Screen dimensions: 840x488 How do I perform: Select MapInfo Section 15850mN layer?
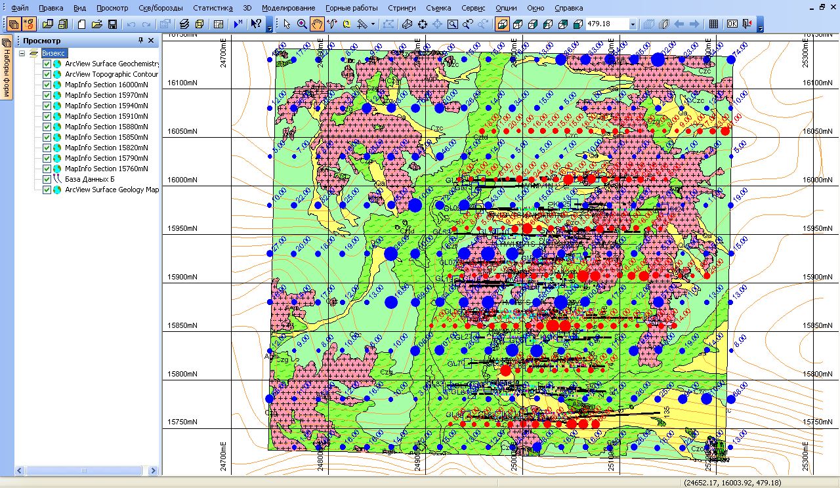point(106,138)
